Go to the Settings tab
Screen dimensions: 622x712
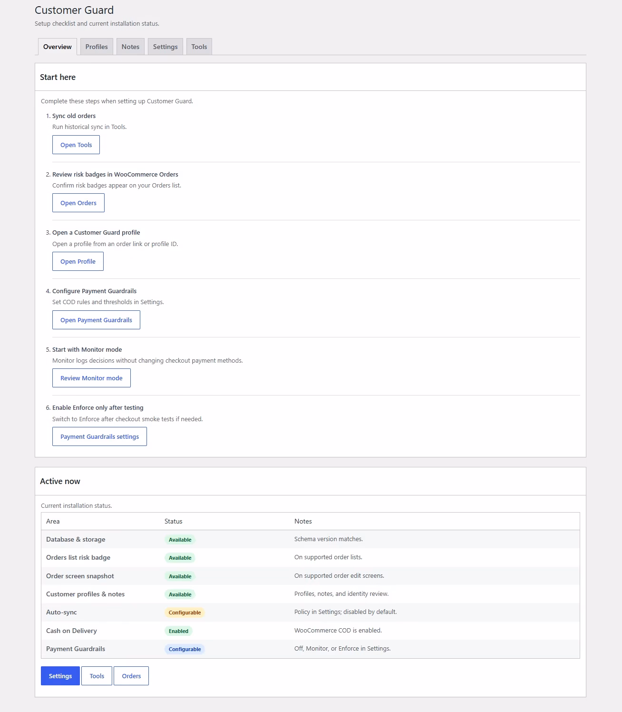(165, 47)
